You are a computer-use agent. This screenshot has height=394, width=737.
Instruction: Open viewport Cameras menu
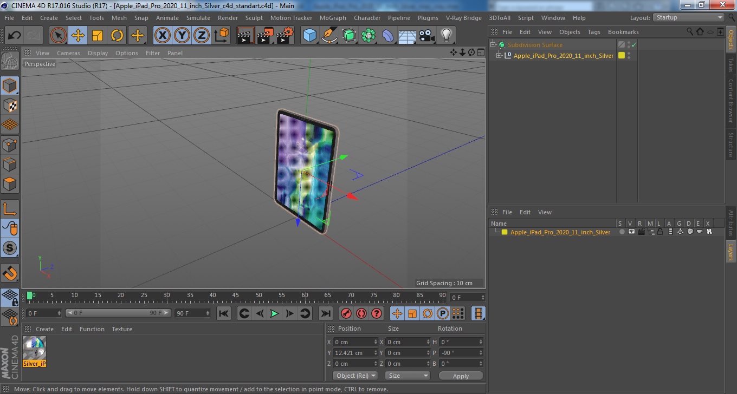68,53
